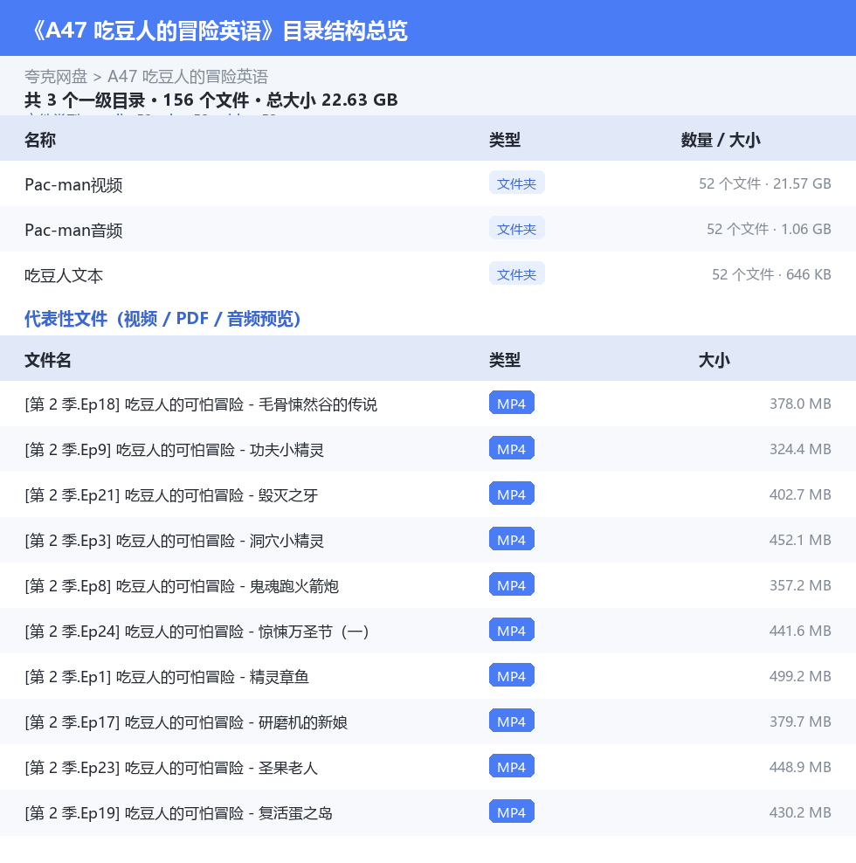Select file Ep9 功夫小精灵
856x863 pixels.
[428, 449]
